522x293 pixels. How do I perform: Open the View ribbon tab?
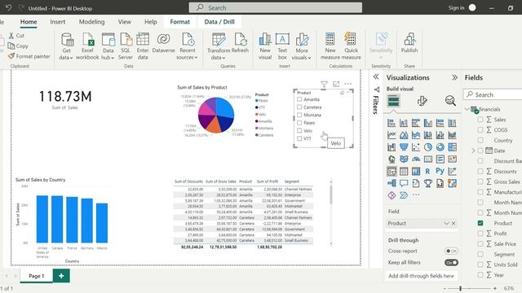coord(125,22)
